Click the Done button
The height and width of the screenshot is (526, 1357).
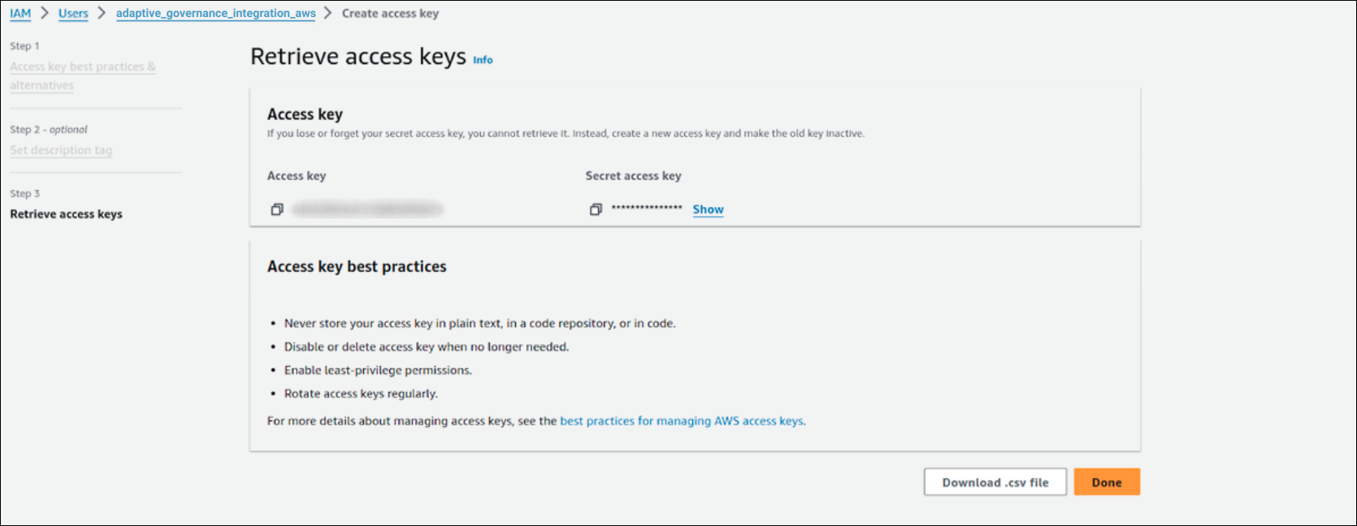click(1106, 481)
